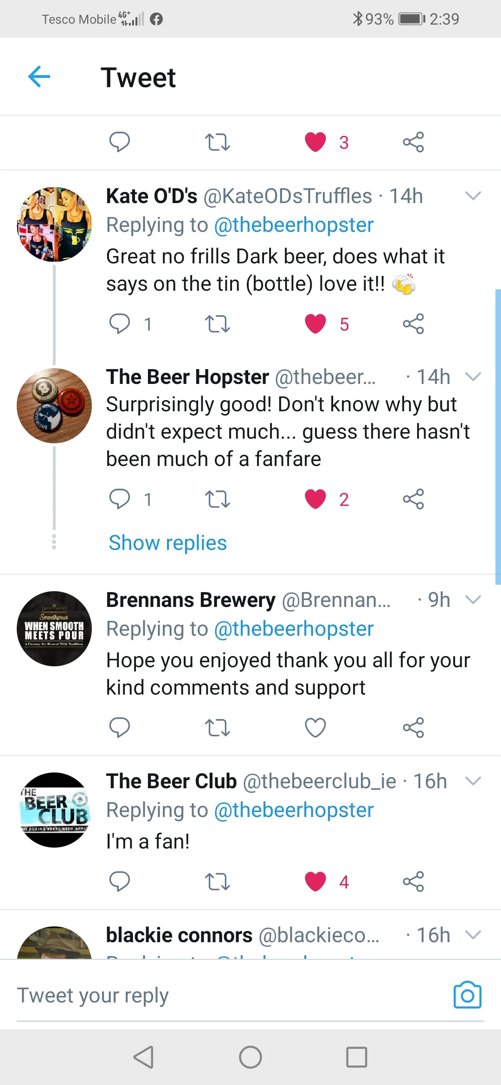Reply to The Beer Club's tweet
The height and width of the screenshot is (1085, 501).
[x=120, y=881]
